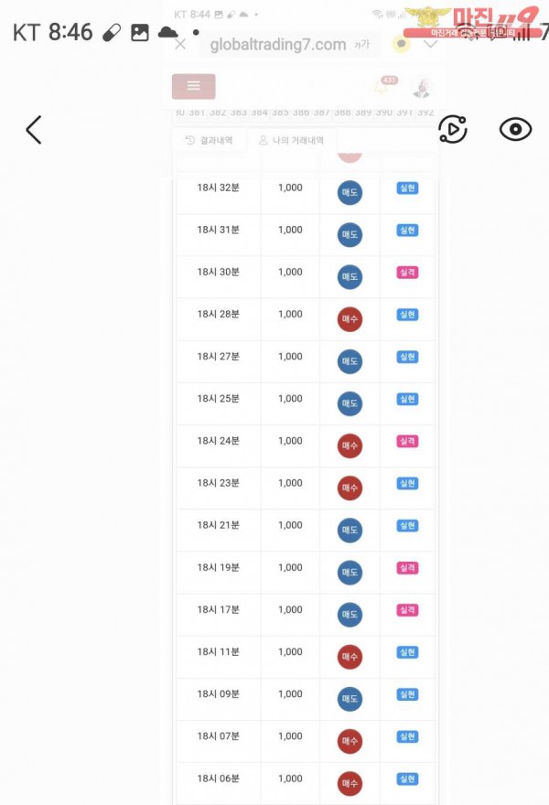
Task: Close the browser page with X icon
Action: coord(180,44)
